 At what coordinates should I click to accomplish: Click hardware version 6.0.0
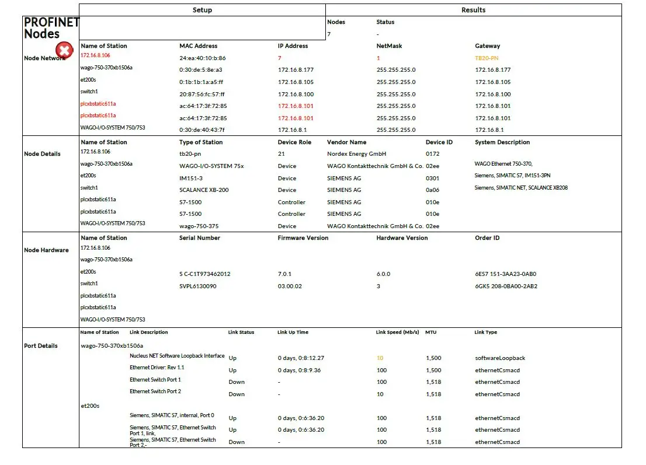383,274
